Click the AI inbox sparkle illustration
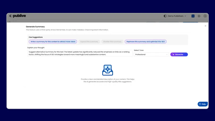The height and width of the screenshot is (121, 215). tap(108, 70)
